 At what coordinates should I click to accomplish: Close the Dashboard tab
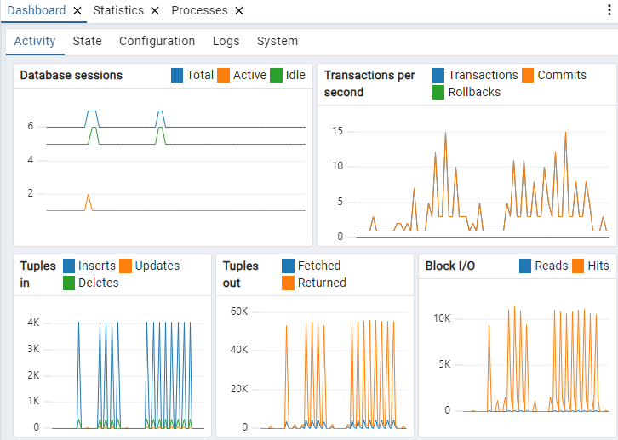pyautogui.click(x=77, y=11)
